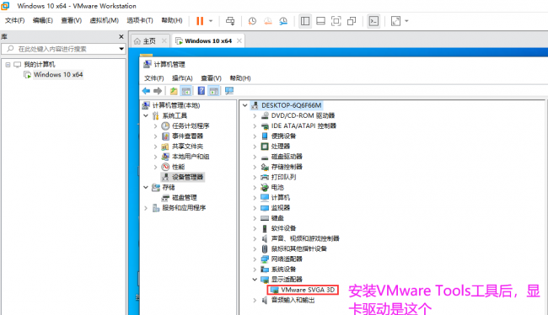Toggle show/hide action pane icon
Screen dimensions: 548x315
pos(214,91)
